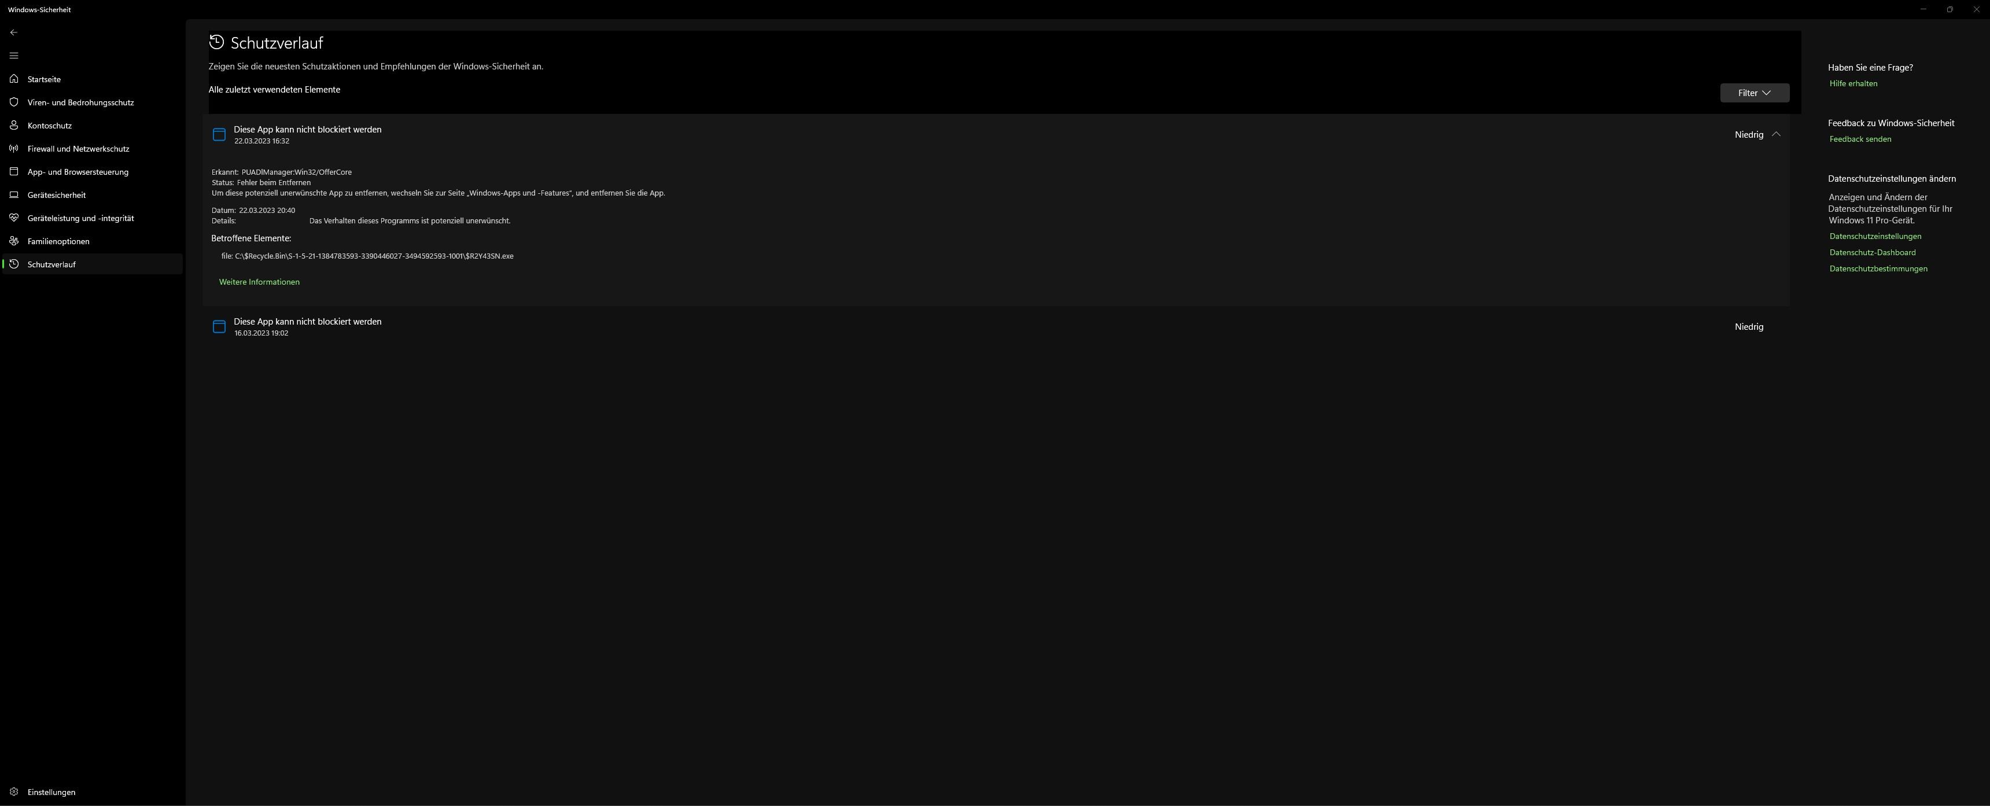Select Schutzverlauf in the sidebar
Screen dimensions: 1990x806
pyautogui.click(x=93, y=264)
